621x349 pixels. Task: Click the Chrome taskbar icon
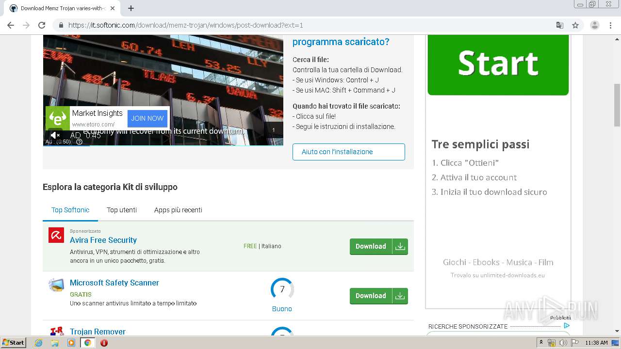[x=87, y=343]
